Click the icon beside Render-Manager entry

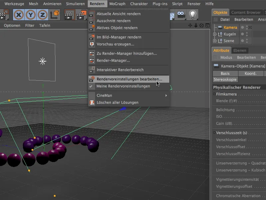[92, 61]
